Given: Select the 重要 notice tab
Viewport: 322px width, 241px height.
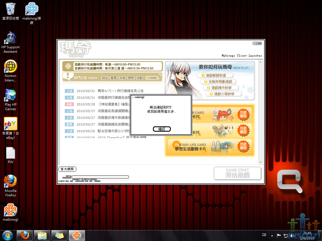Looking at the screenshot, I should (x=113, y=78).
